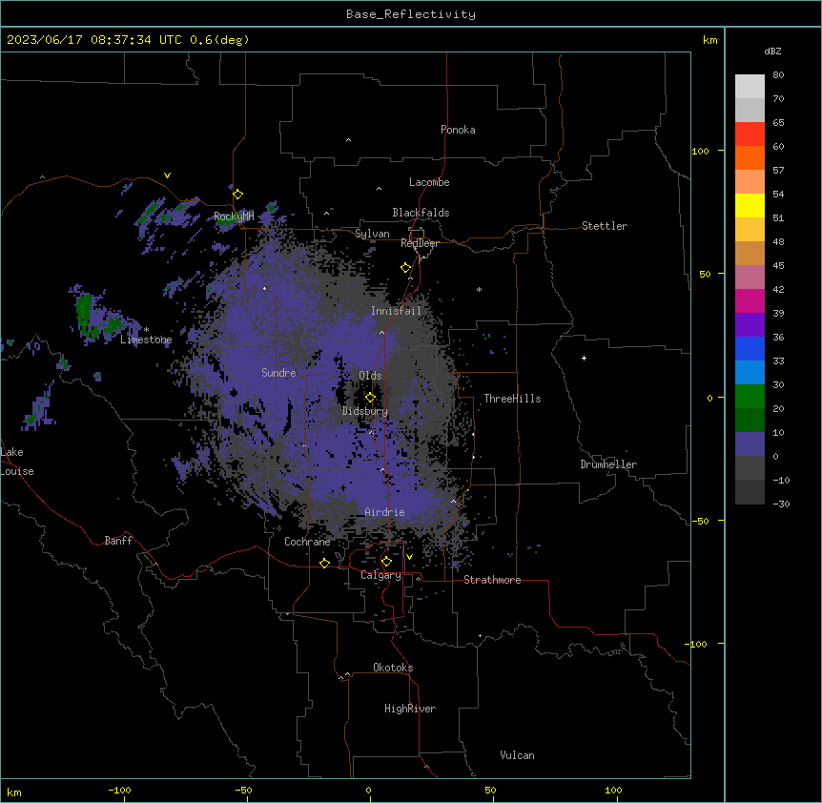822x803 pixels.
Task: Select the yellow diamond marker below Cochrane
Action: point(324,563)
